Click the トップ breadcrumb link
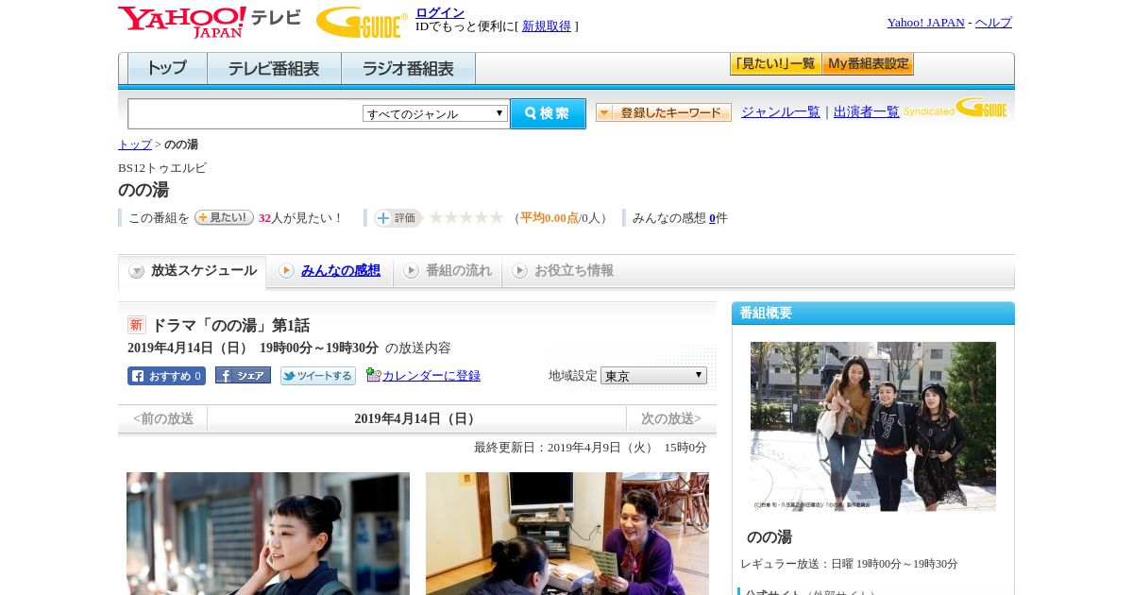The height and width of the screenshot is (595, 1133). pyautogui.click(x=135, y=144)
